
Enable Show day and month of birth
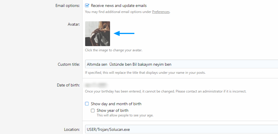[87, 104]
